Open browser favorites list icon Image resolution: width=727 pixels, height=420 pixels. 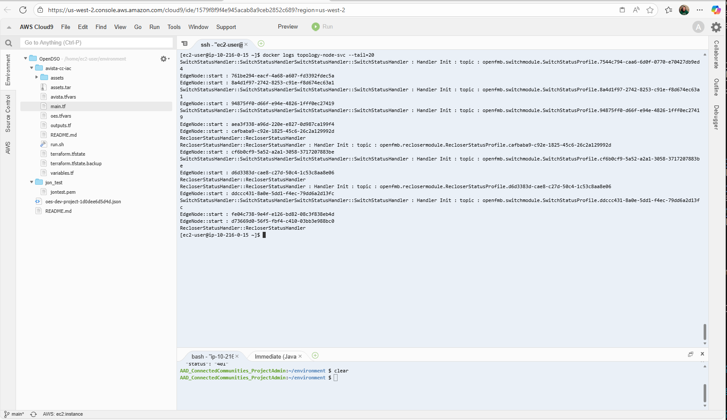669,10
